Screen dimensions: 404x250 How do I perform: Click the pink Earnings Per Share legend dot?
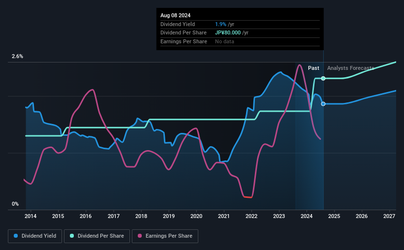[x=140, y=236]
